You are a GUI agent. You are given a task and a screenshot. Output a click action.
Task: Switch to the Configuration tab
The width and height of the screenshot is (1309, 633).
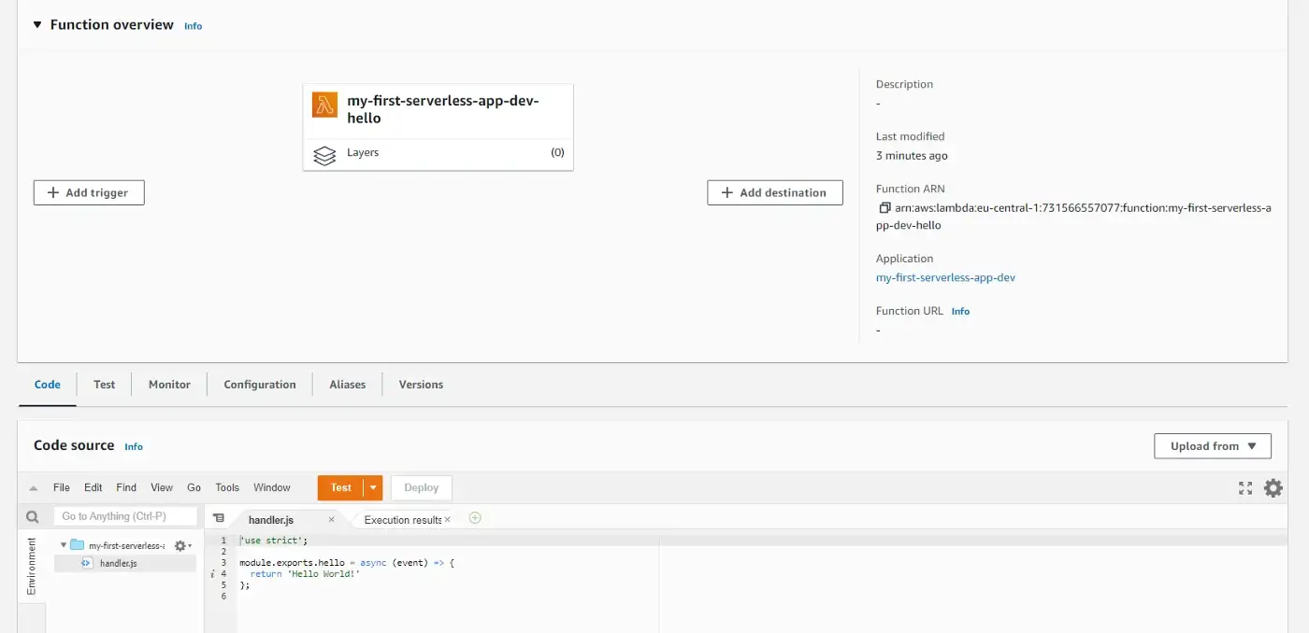click(x=259, y=385)
